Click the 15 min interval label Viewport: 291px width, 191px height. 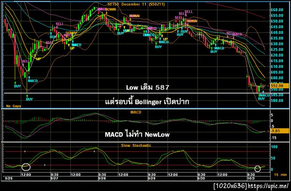280,175
